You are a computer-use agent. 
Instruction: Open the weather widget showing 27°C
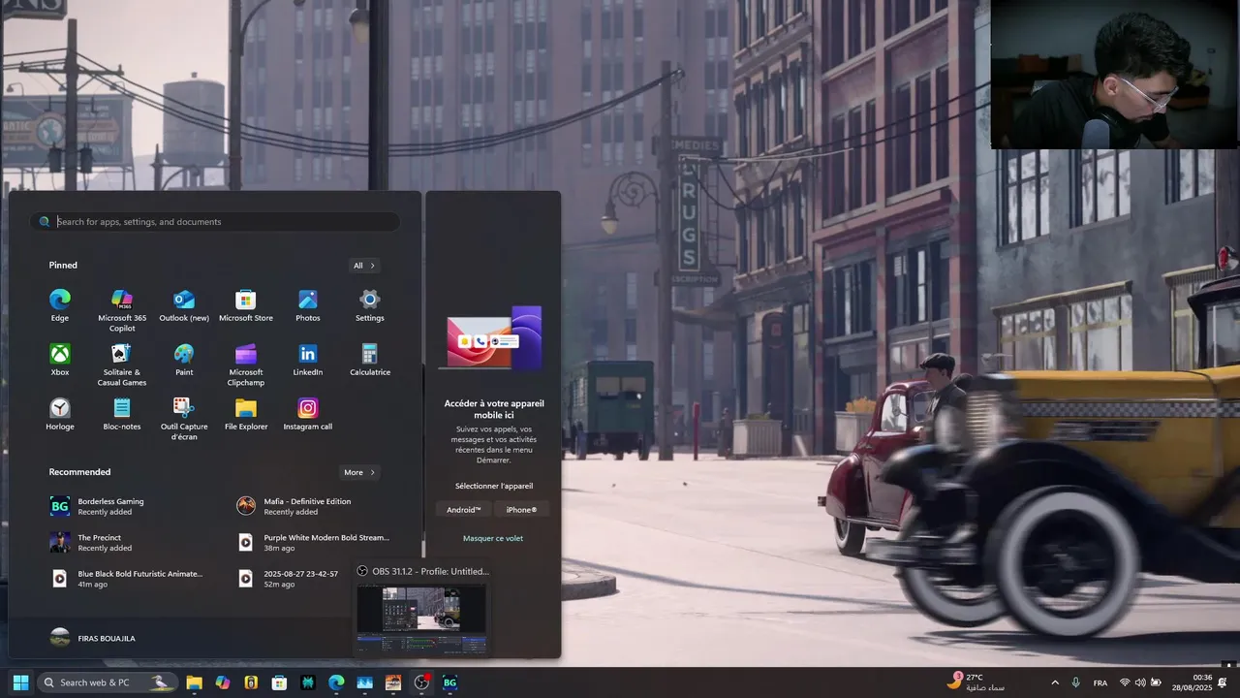point(976,682)
